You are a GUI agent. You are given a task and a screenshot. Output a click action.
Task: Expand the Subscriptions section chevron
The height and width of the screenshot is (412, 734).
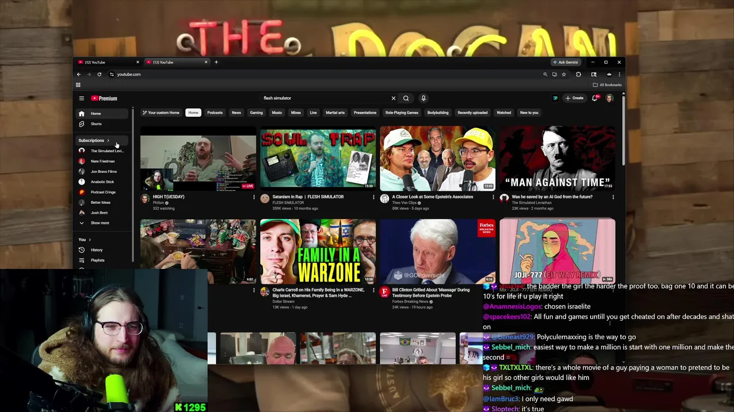[108, 140]
